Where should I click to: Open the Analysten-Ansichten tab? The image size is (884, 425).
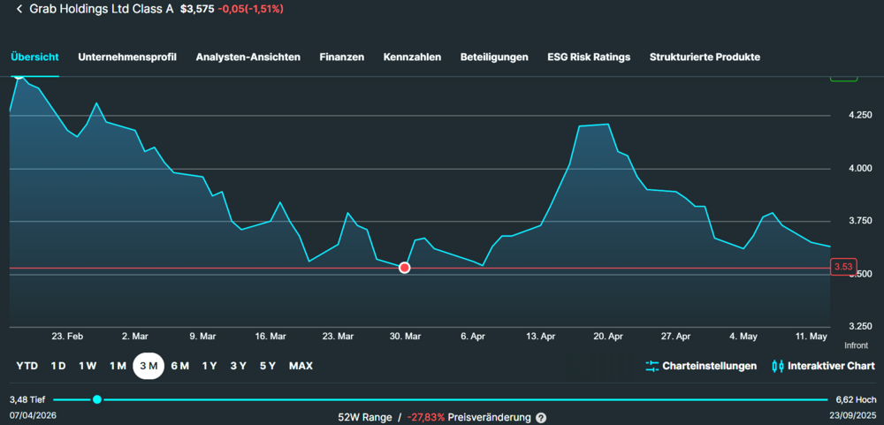(x=248, y=57)
